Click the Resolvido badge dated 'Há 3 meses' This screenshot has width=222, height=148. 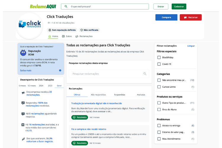(80, 117)
